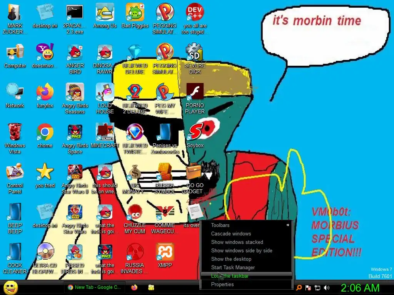This screenshot has height=295, width=394.
Task: Select the BEEP BEEP desktop icon
Action: 15,219
